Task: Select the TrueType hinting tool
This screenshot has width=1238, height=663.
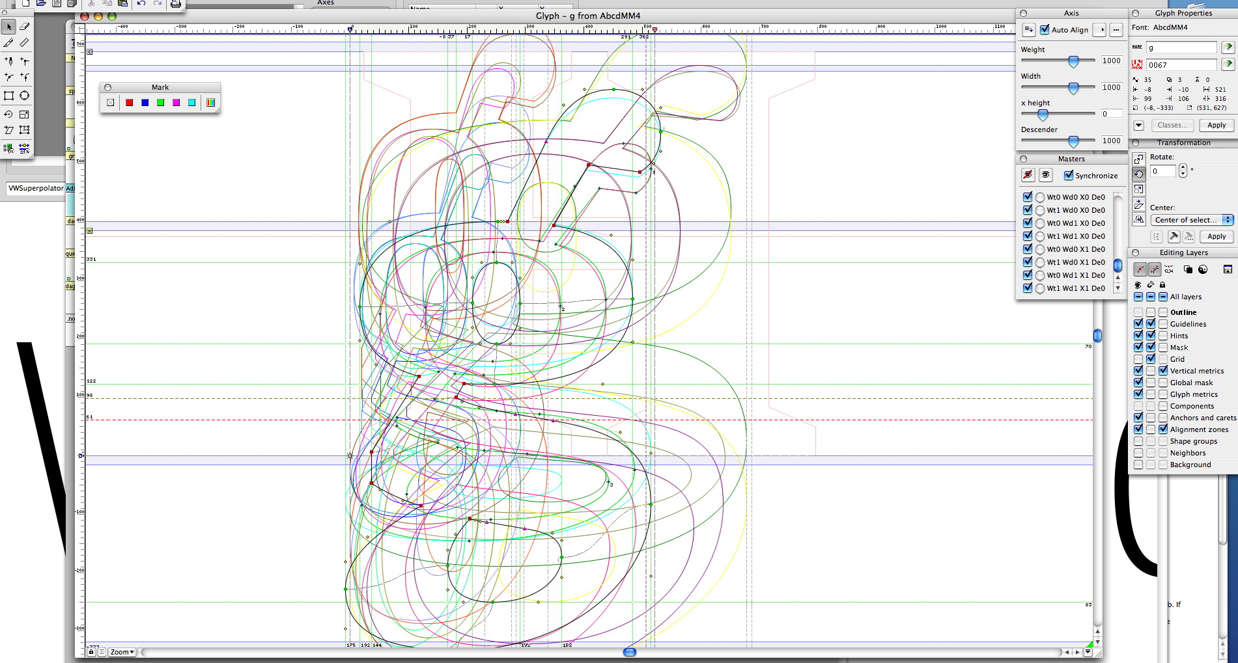Action: pos(25,148)
